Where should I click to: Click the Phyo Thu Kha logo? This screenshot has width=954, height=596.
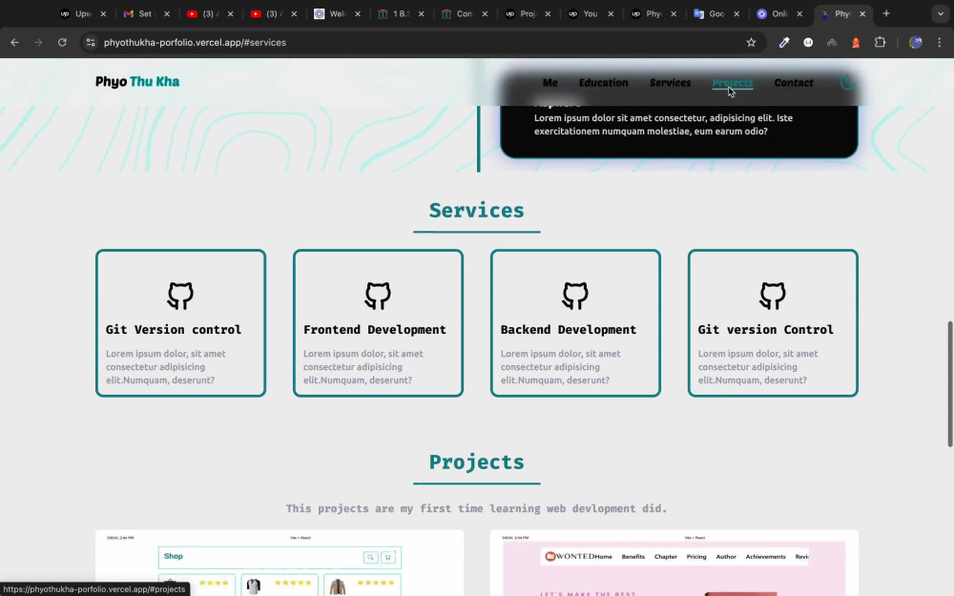pos(137,81)
